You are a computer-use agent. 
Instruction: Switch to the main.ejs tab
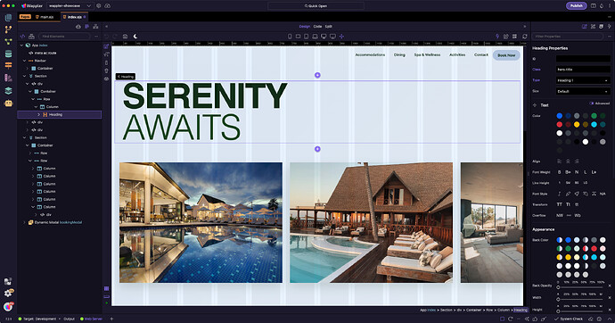45,17
